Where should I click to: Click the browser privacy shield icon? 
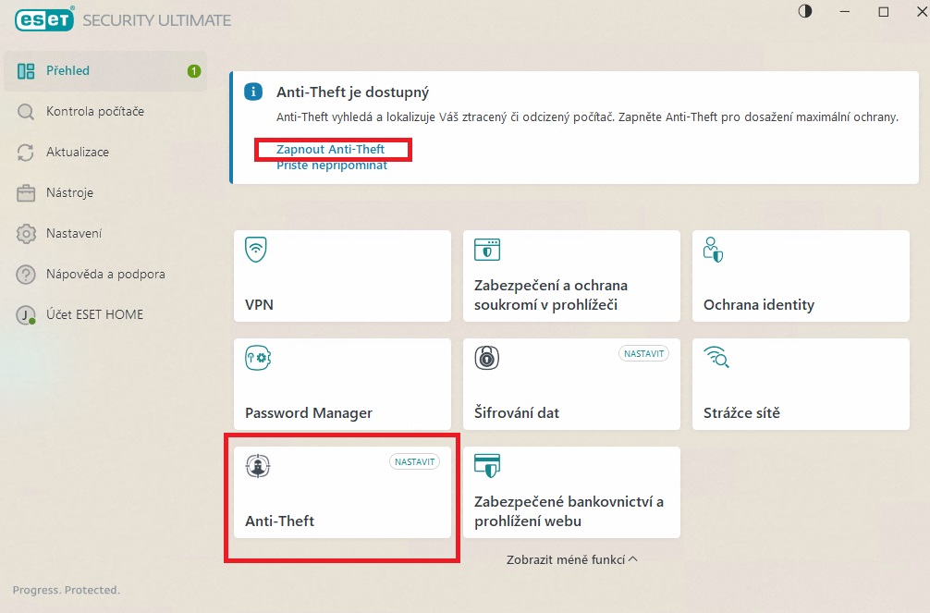[487, 250]
